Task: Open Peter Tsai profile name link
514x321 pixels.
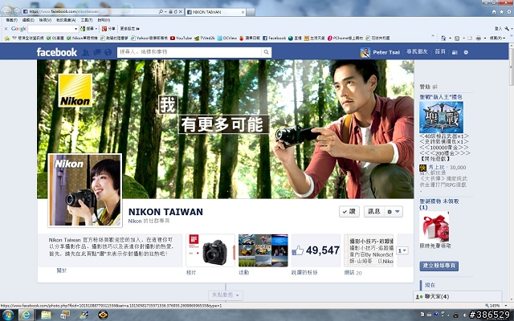Action: coord(386,52)
